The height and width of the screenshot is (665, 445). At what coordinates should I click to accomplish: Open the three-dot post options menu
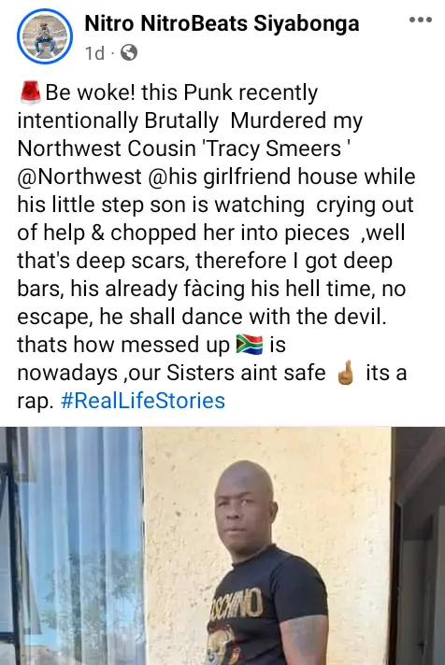[x=421, y=20]
